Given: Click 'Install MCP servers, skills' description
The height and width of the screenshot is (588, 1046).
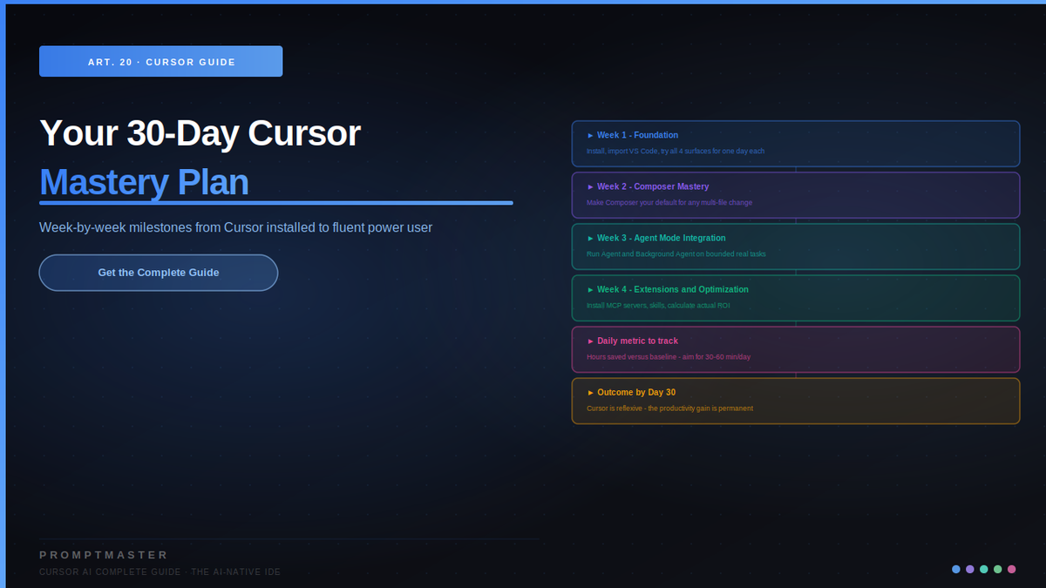Looking at the screenshot, I should [x=658, y=306].
